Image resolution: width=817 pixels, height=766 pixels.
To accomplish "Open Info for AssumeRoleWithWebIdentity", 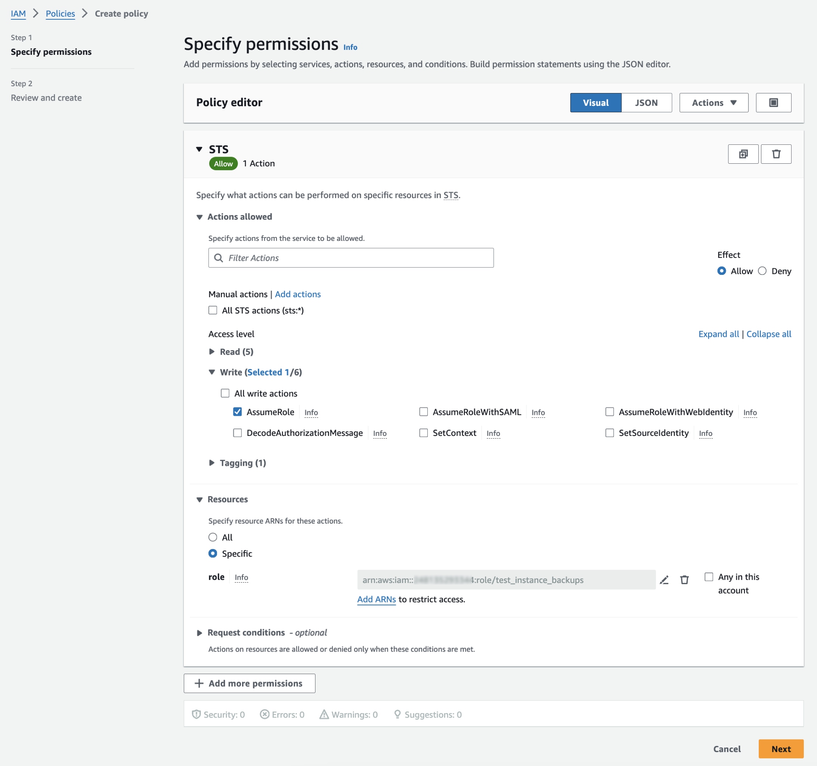I will pyautogui.click(x=750, y=412).
